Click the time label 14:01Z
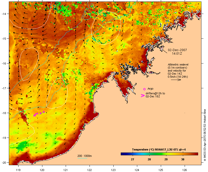 [177, 54]
